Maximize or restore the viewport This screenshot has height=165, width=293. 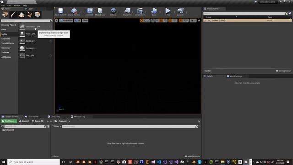[x=199, y=20]
